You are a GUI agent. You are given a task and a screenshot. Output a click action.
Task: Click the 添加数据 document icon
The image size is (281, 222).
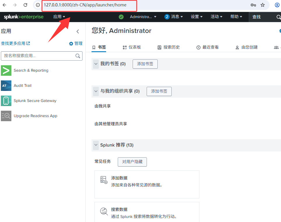104,180
